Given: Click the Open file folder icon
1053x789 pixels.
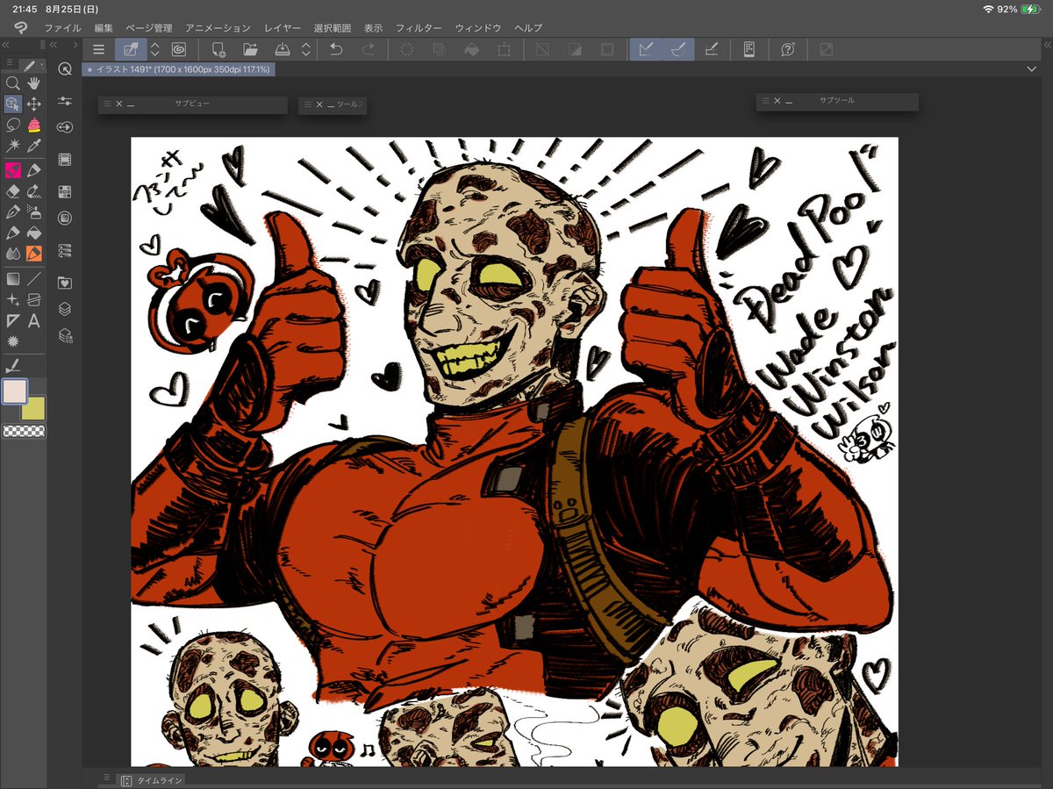Looking at the screenshot, I should 249,49.
